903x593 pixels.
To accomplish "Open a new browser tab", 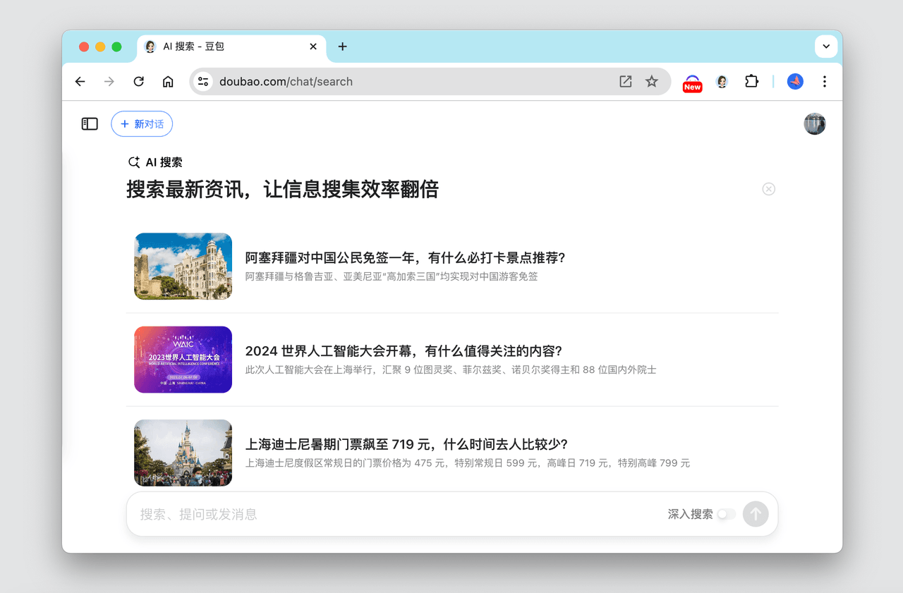I will click(343, 47).
